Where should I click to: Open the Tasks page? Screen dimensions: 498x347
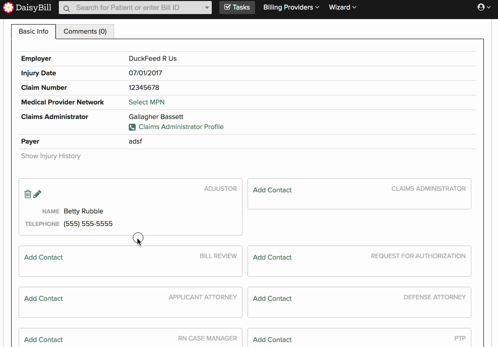point(237,8)
